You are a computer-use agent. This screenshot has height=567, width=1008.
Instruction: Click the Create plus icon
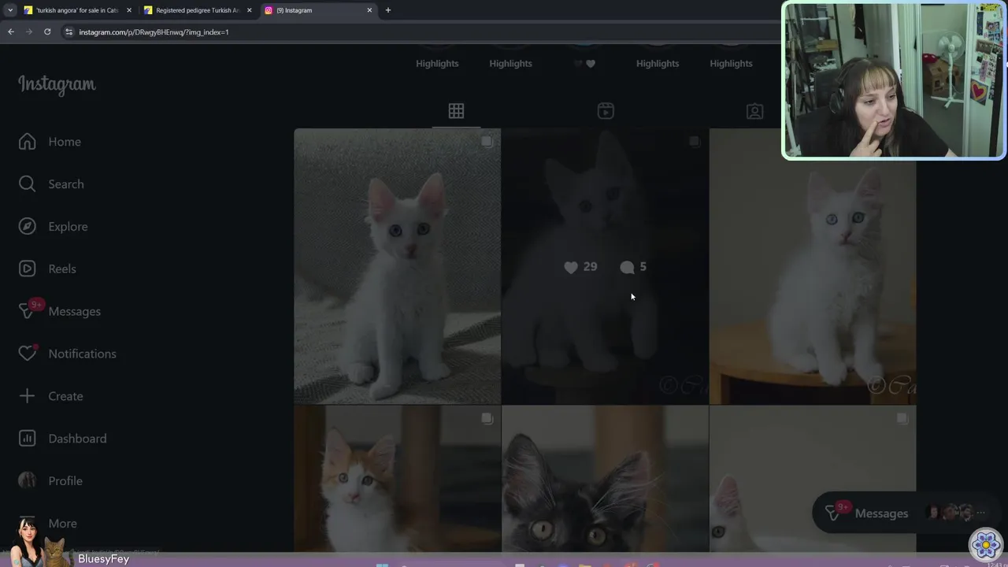[x=27, y=396]
